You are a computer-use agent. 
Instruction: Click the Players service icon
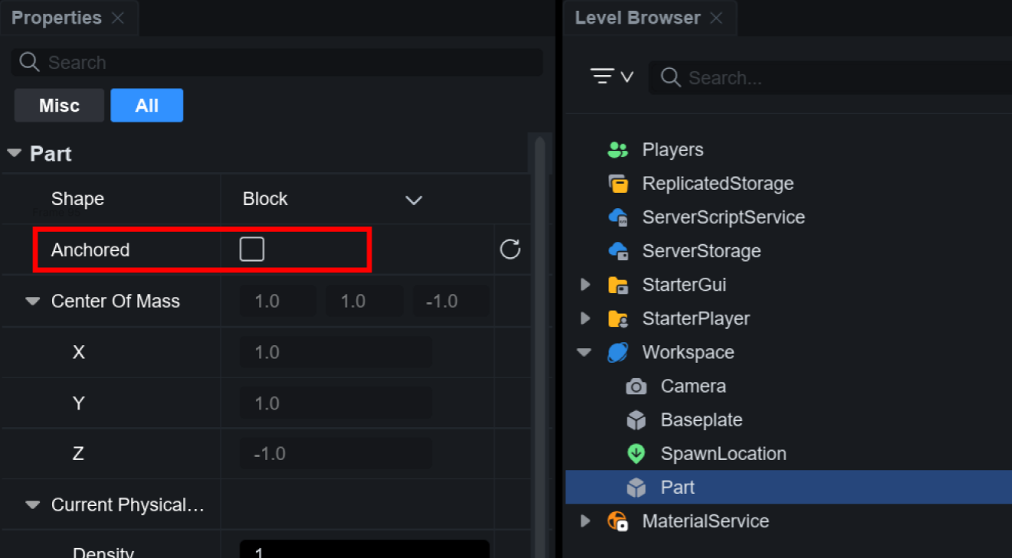(x=617, y=150)
